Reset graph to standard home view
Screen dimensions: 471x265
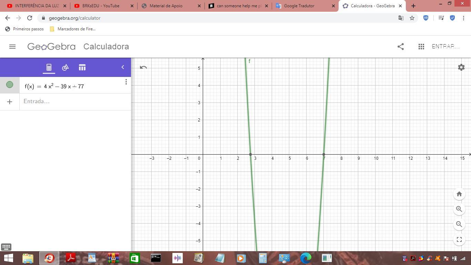459,194
